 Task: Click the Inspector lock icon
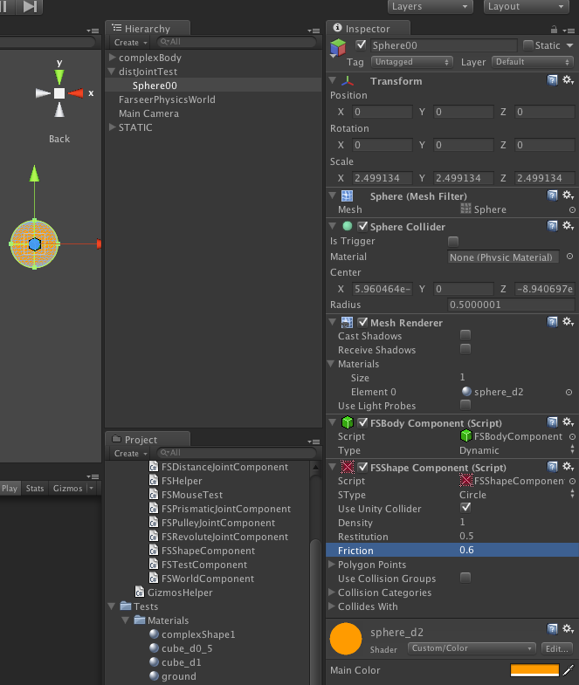coord(554,30)
